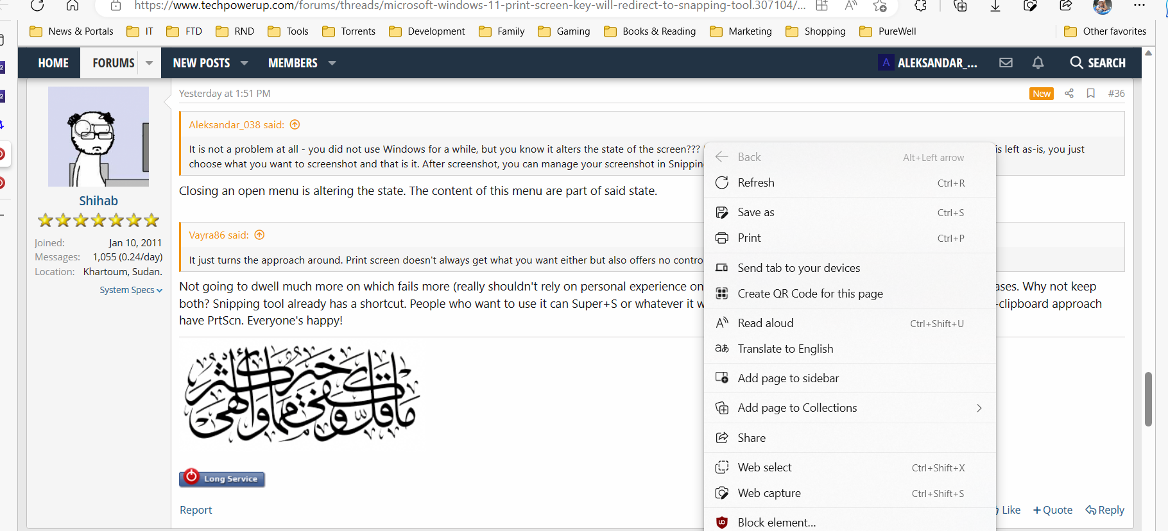This screenshot has height=531, width=1168.
Task: Reply to Shihab's post
Action: coord(1104,510)
